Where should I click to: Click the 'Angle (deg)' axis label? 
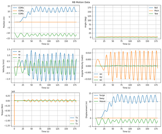tap(86, 22)
